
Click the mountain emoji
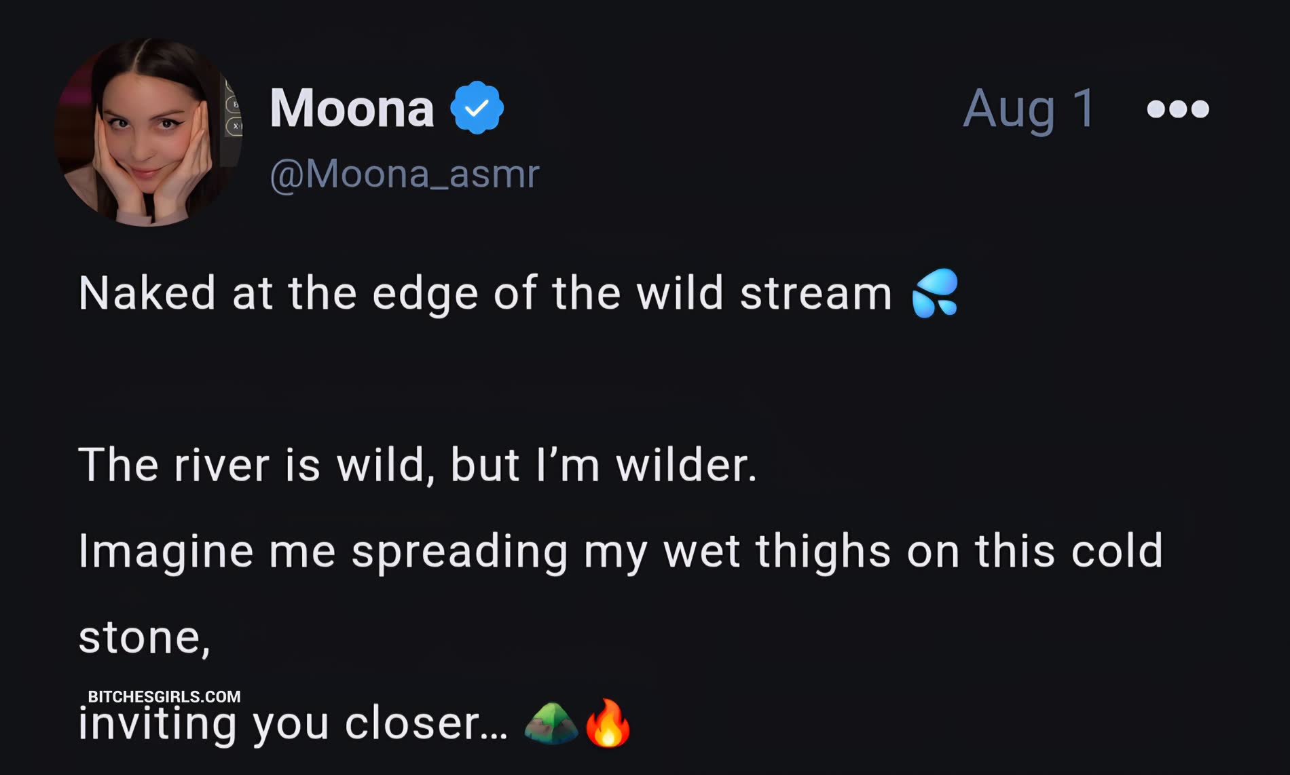[x=551, y=723]
